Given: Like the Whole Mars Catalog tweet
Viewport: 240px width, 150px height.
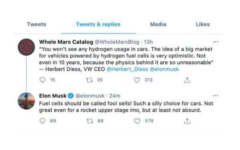Looking at the screenshot, I should tap(137, 80).
